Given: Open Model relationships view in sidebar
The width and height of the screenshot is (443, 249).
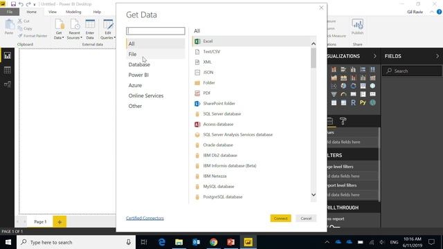Looking at the screenshot, I should (x=8, y=84).
